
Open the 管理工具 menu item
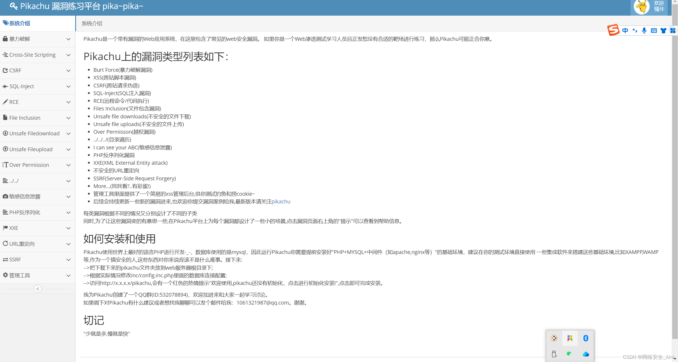tap(38, 275)
